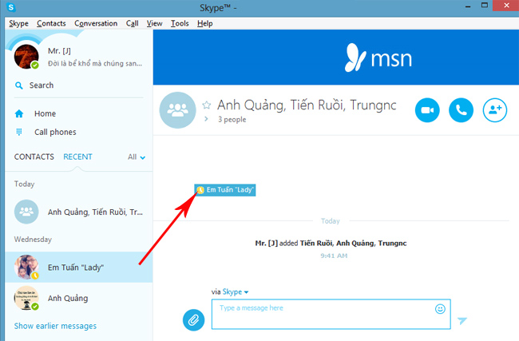
Task: Maximize the Skype window
Action: 484,6
